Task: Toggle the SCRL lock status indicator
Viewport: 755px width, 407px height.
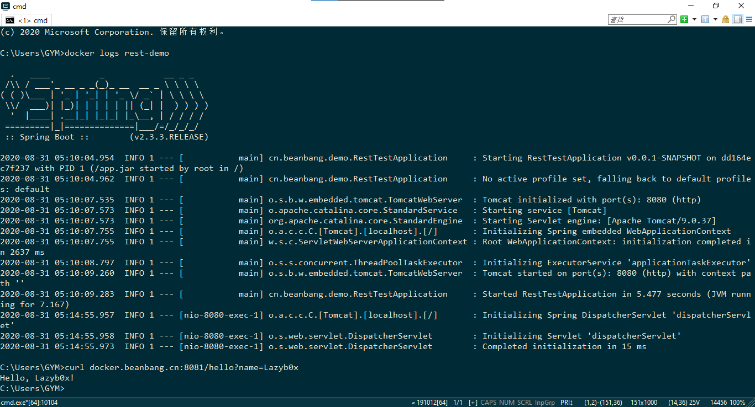Action: (x=525, y=403)
